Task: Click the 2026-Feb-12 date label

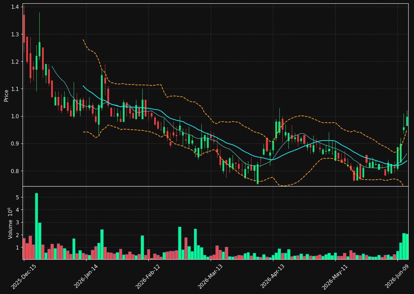Action: [148, 276]
